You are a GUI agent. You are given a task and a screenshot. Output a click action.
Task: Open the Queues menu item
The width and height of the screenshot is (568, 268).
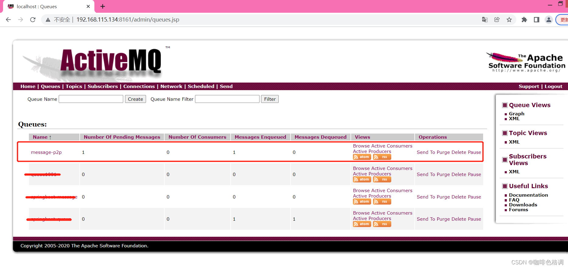[51, 87]
